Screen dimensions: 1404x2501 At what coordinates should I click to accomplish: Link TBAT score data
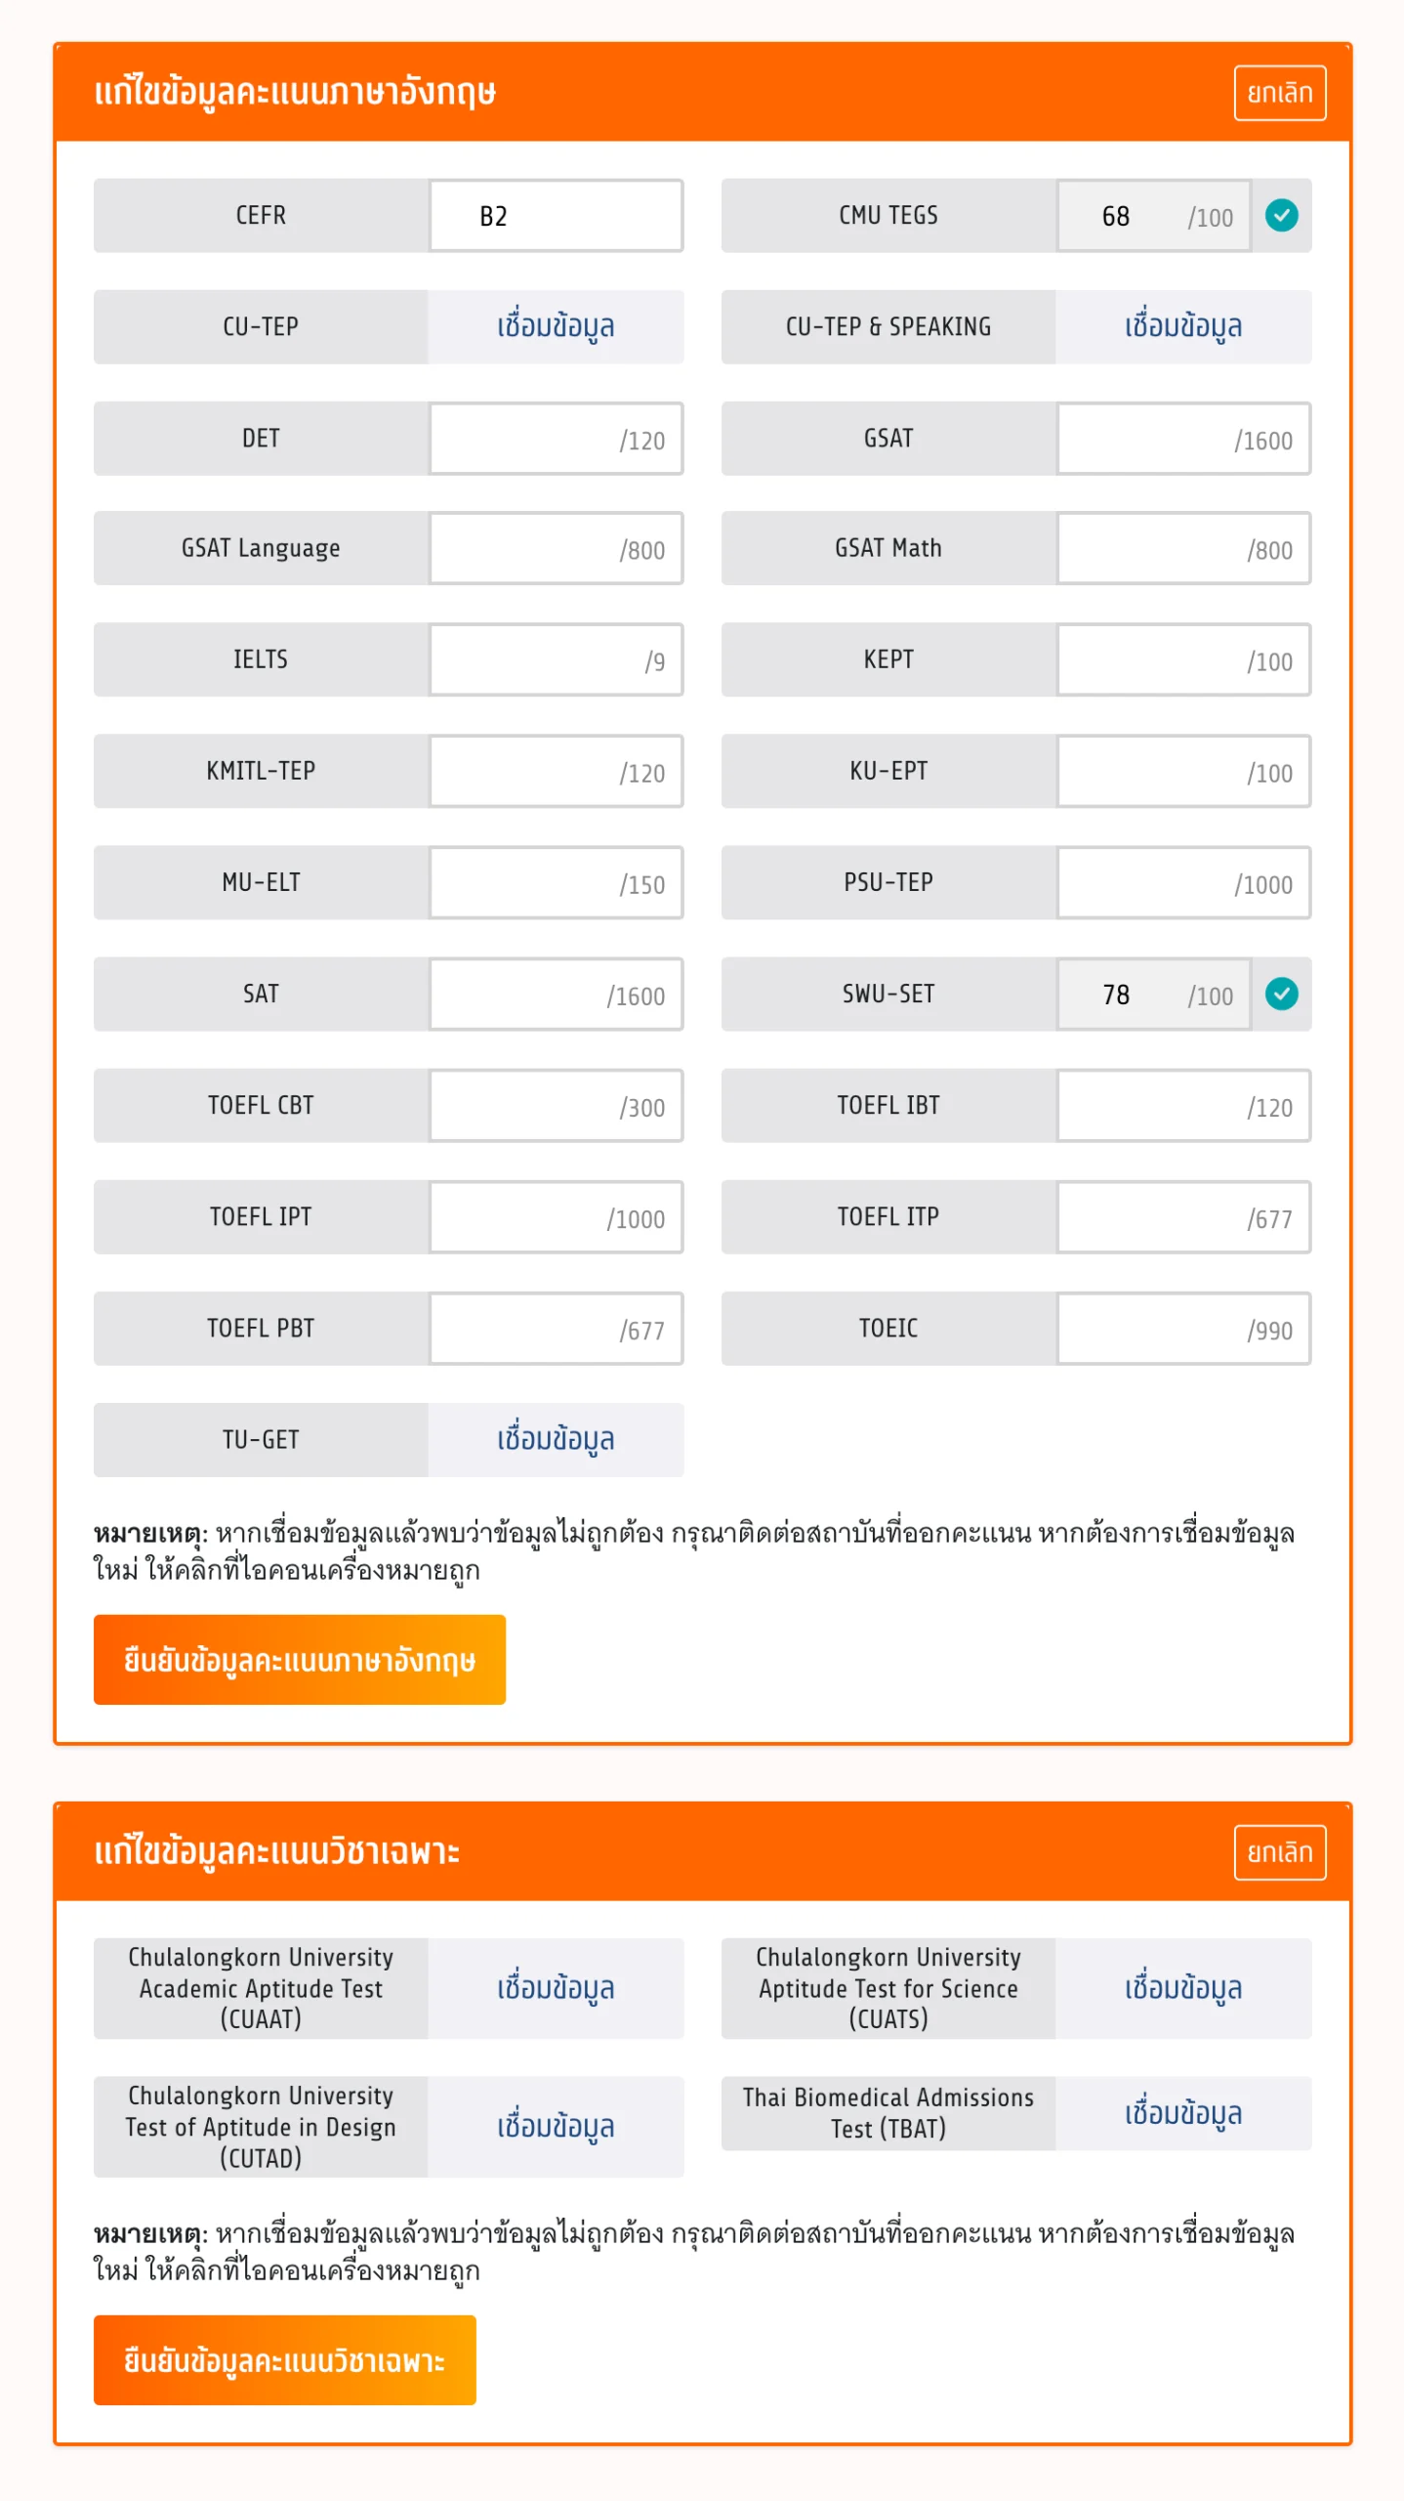coord(1182,2113)
